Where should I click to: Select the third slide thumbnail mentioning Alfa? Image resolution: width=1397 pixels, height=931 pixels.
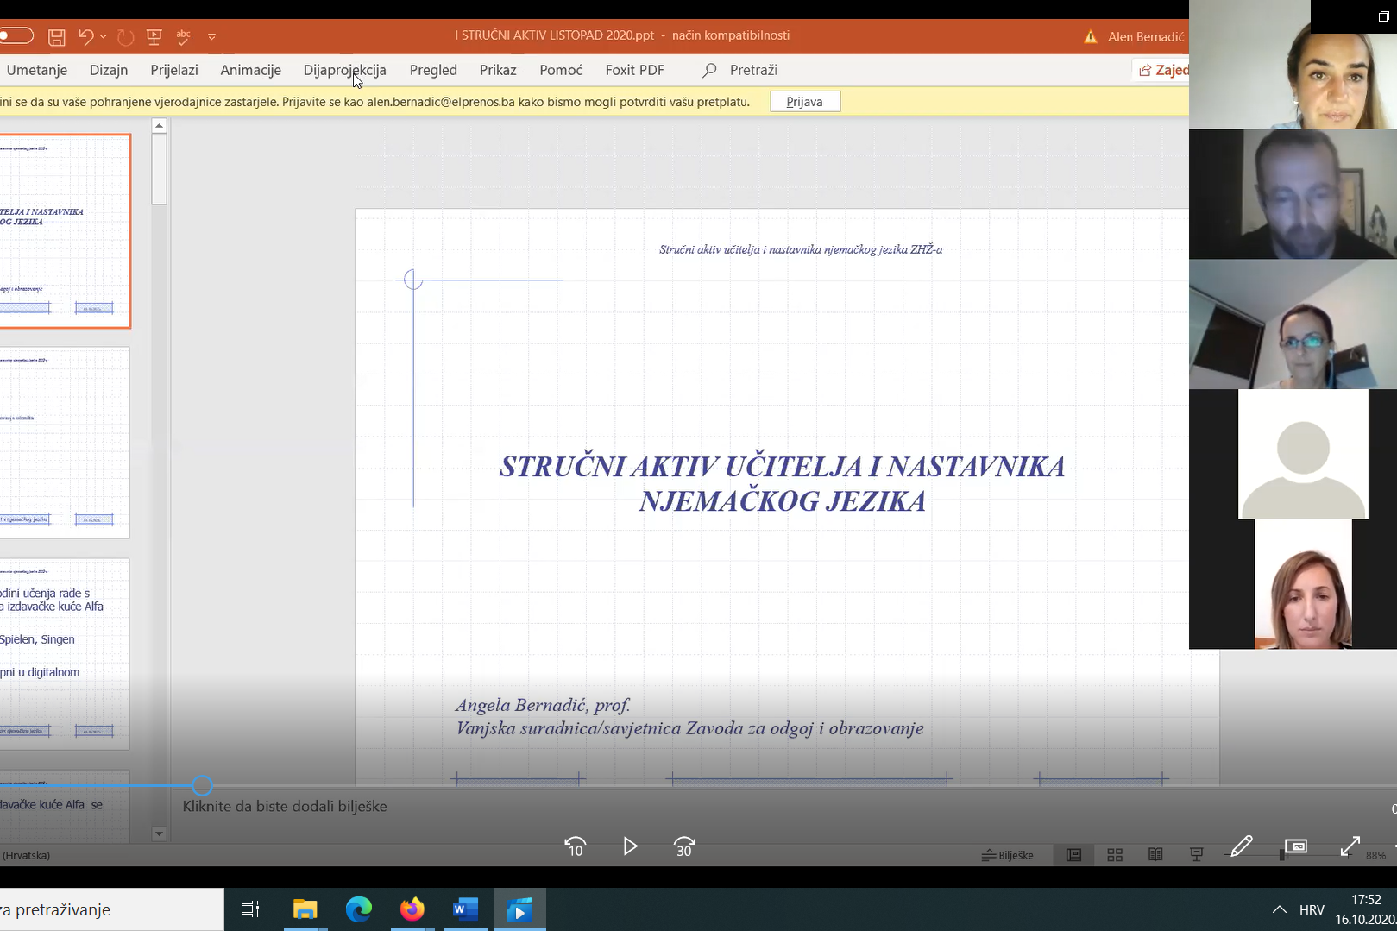point(65,654)
